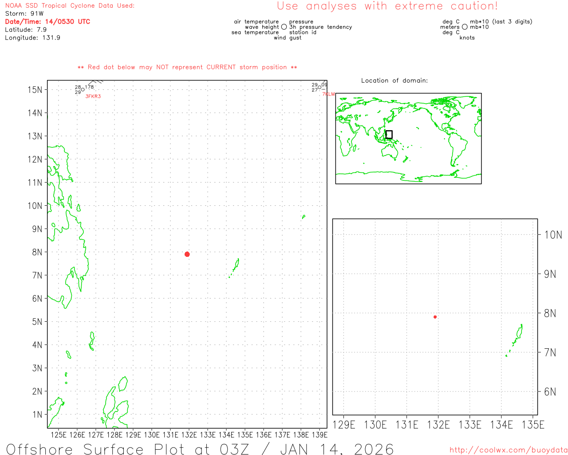Screen dimensions: 568x455
Task: Click the red 7KLM station ID label
Action: (328, 94)
